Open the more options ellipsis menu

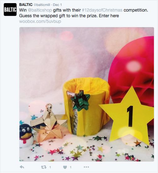click(86, 167)
